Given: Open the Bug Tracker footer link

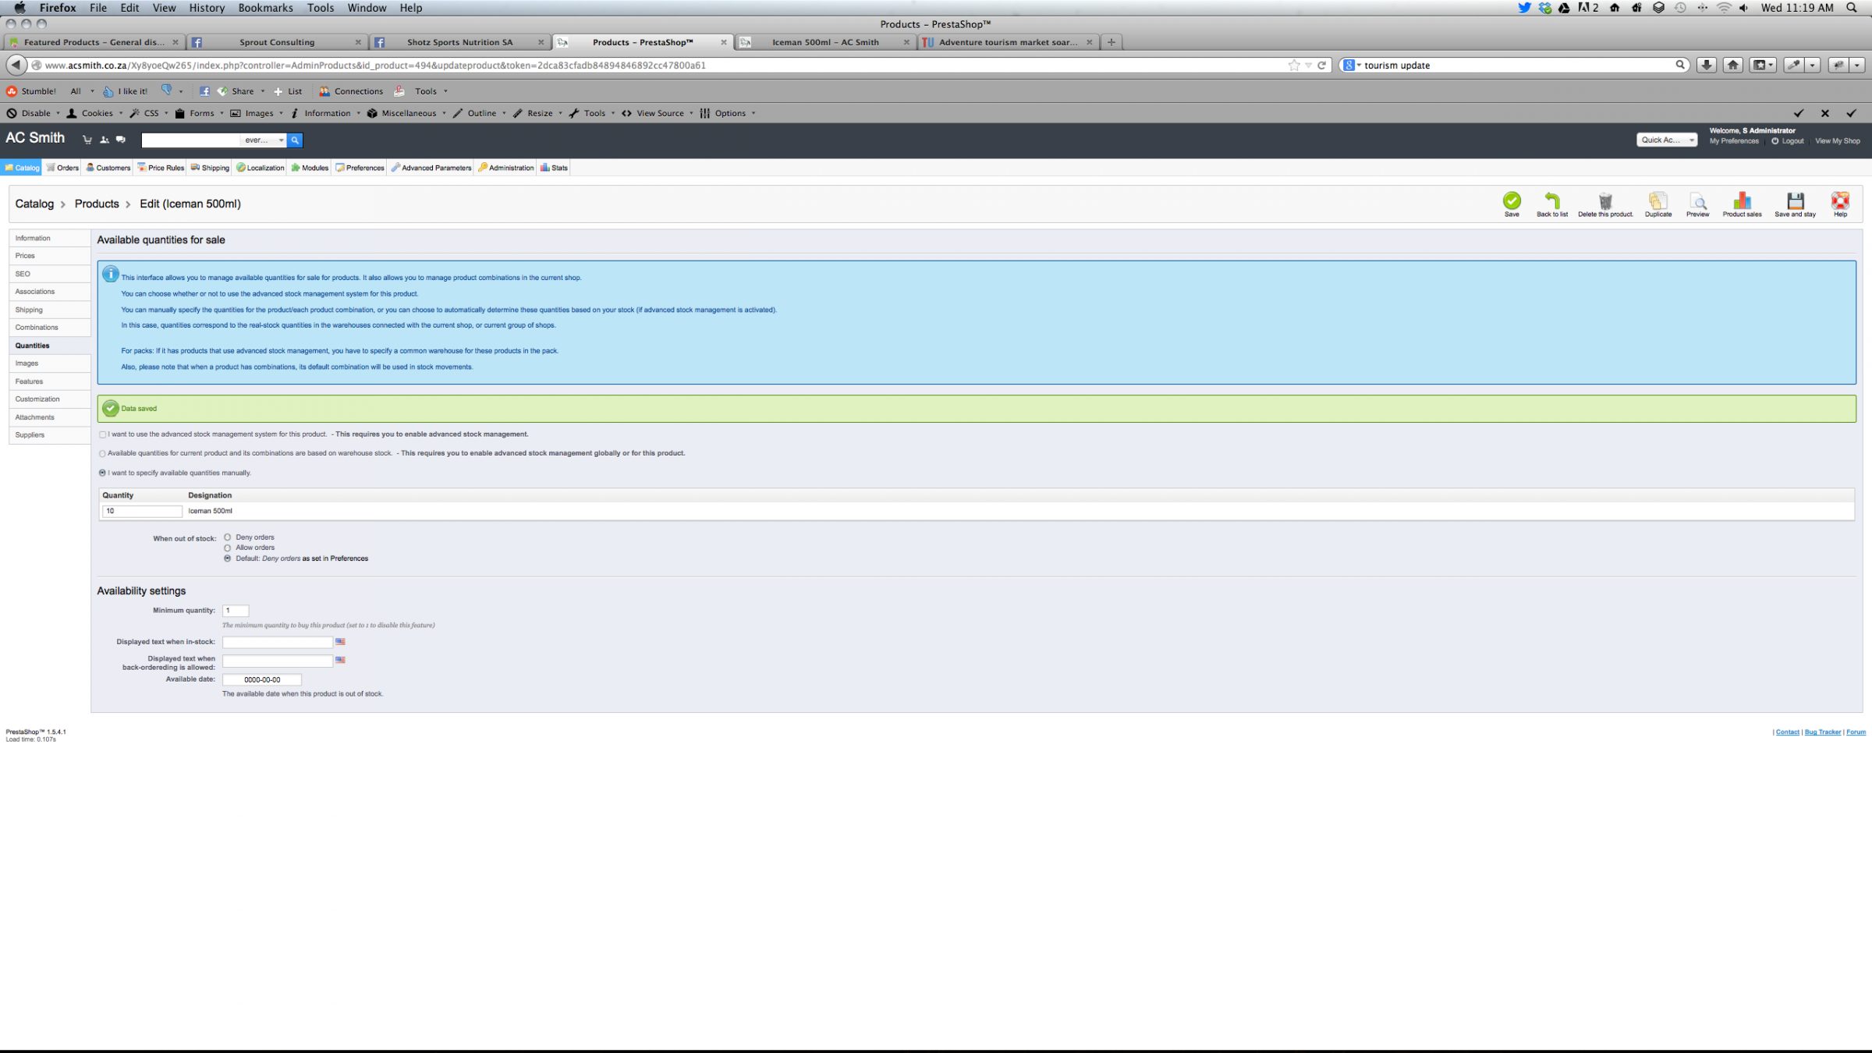Looking at the screenshot, I should (1822, 732).
